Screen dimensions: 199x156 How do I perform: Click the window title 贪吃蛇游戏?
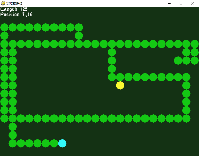14,3
